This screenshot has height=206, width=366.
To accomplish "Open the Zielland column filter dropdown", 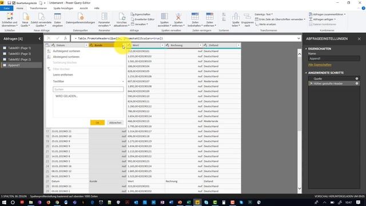I will [x=238, y=45].
